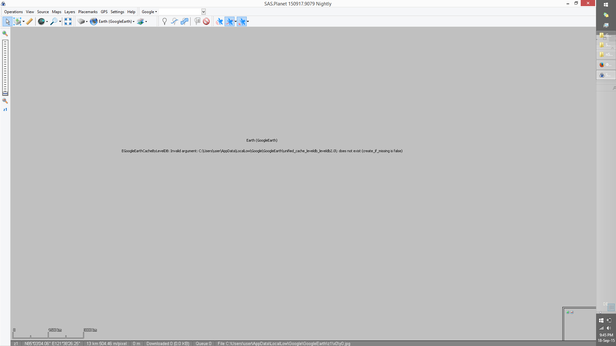Toggle full screen map view
Image resolution: width=616 pixels, height=346 pixels.
click(68, 21)
